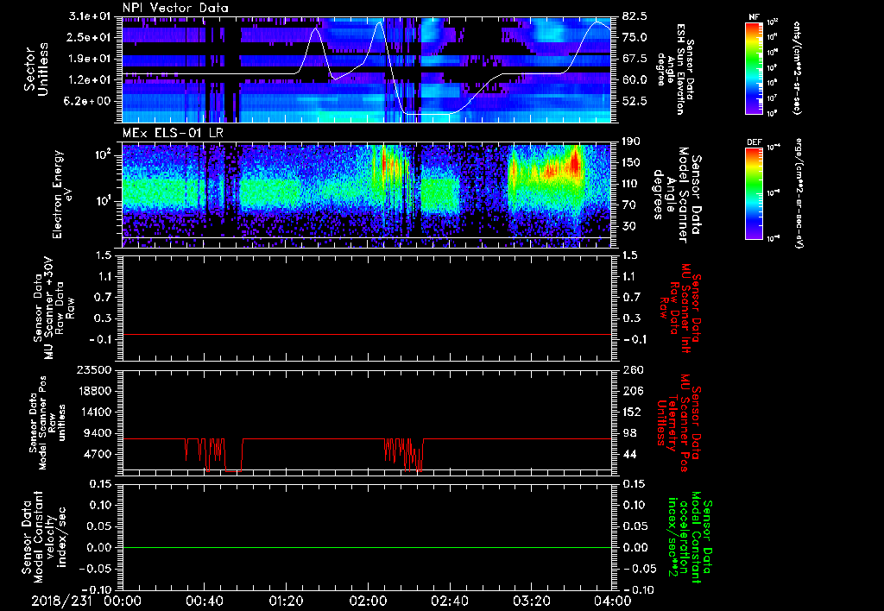Image resolution: width=884 pixels, height=611 pixels.
Task: Click the 'NPI Vector Data' panel title
Action: (x=175, y=8)
